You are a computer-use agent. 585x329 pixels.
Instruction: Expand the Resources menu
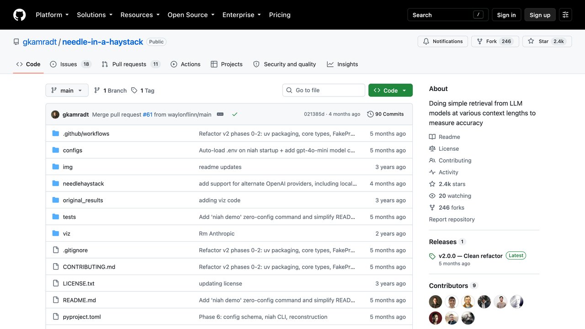coord(140,15)
